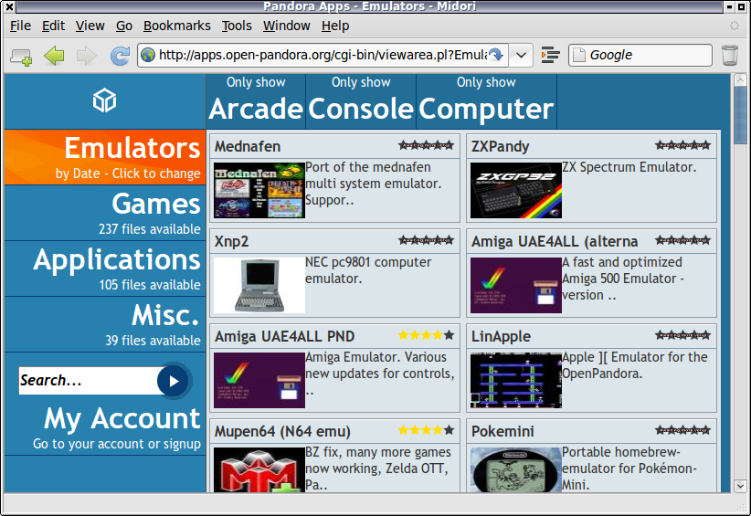
Task: Click Amiga UAE4ALL PND thumbnail
Action: coord(259,381)
